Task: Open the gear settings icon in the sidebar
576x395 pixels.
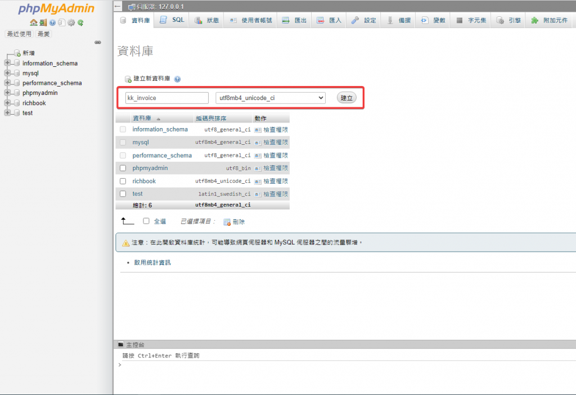Action: pyautogui.click(x=71, y=22)
